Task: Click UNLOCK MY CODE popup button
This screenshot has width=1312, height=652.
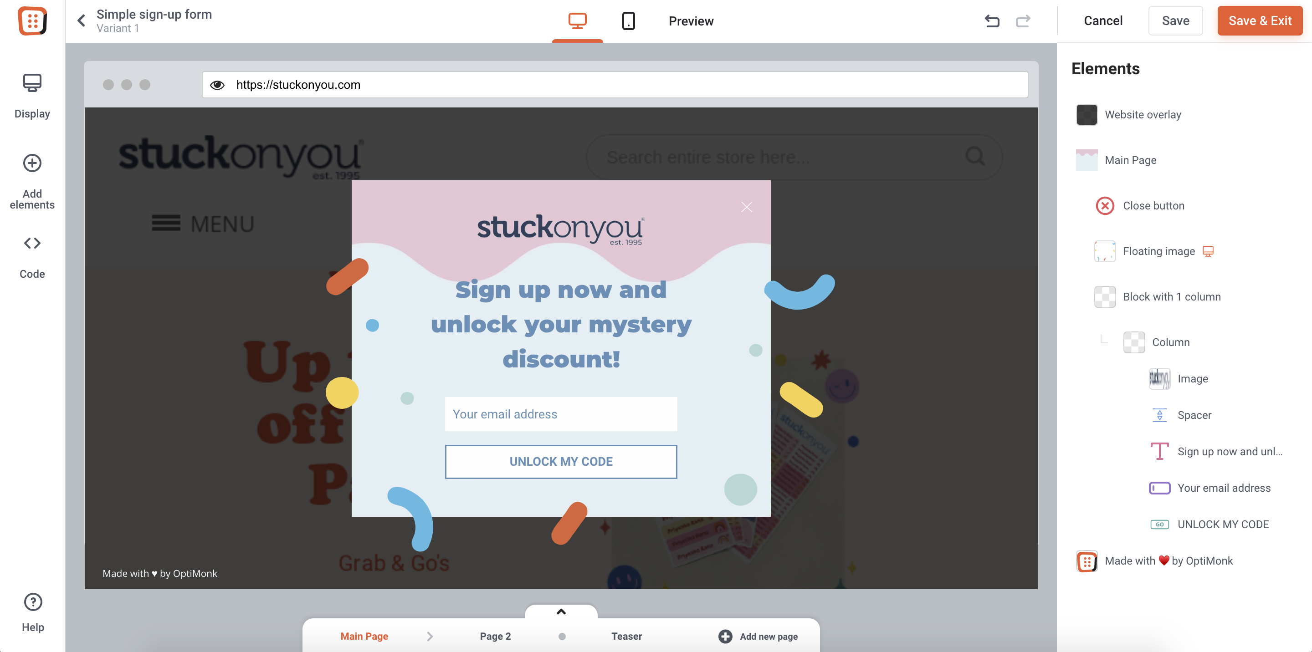Action: click(x=561, y=462)
